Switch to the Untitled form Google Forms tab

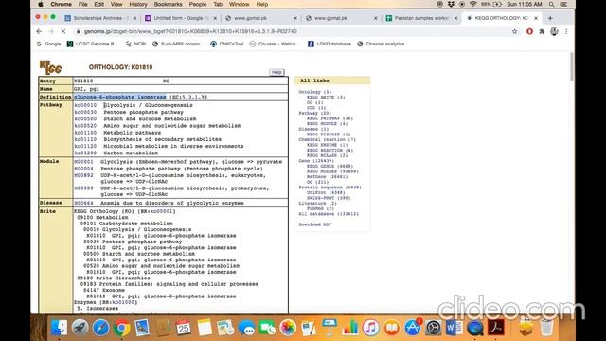(x=180, y=18)
